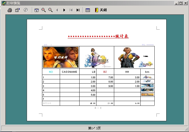Click the red 统计表 report title
Viewport: 189px width, 132px height.
(98, 36)
